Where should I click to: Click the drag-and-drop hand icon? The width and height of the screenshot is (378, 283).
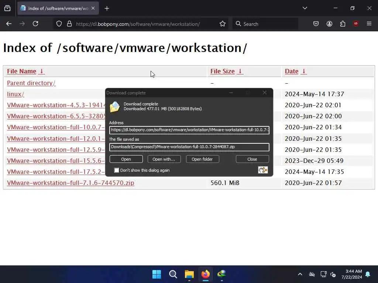pos(263,170)
